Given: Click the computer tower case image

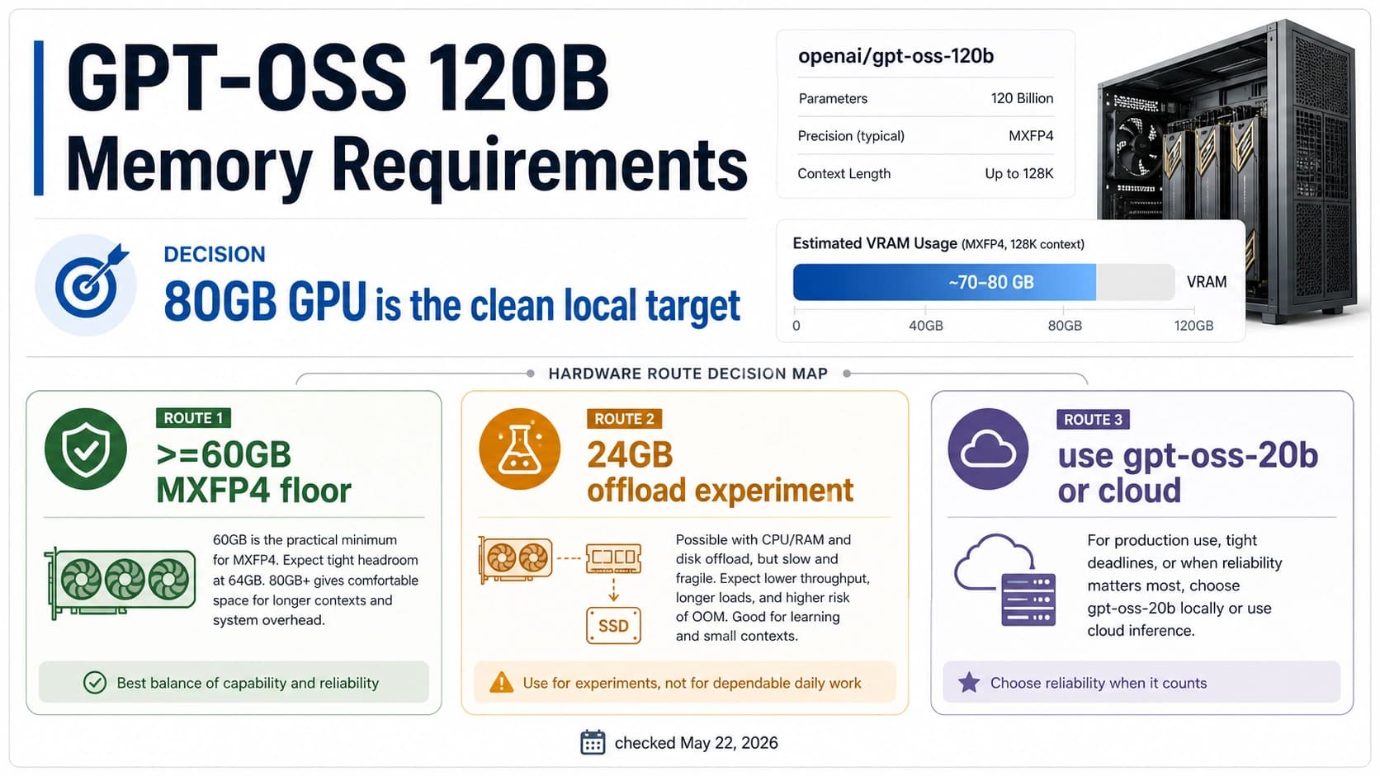Looking at the screenshot, I should (x=1226, y=173).
